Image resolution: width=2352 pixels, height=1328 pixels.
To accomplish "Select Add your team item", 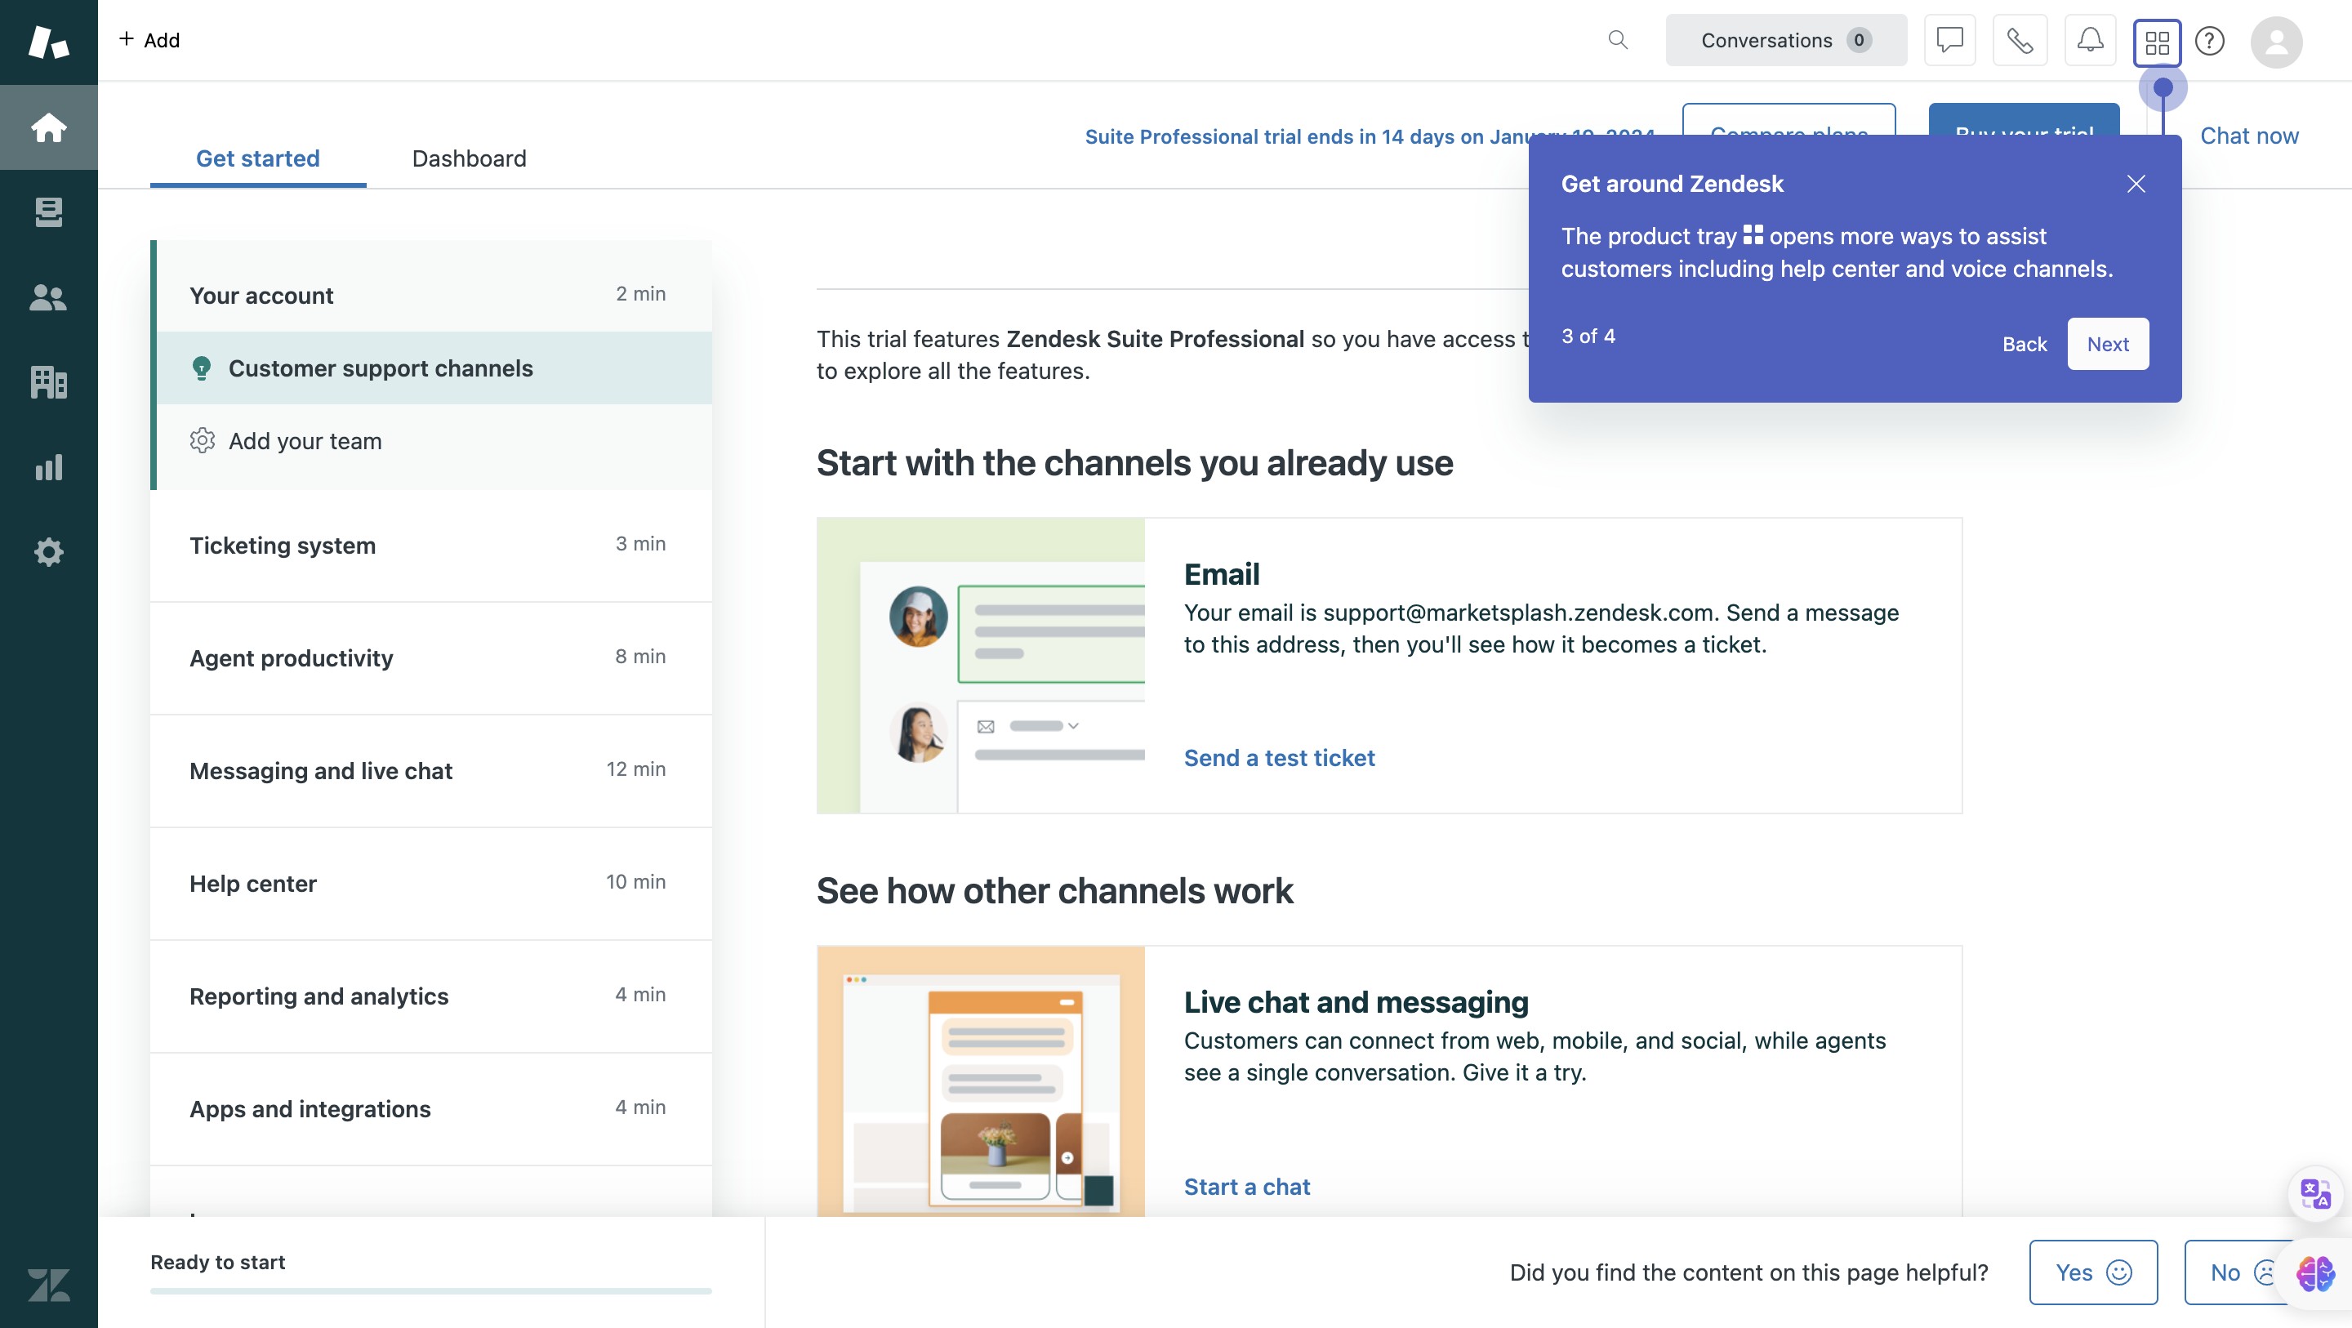I will pyautogui.click(x=304, y=441).
